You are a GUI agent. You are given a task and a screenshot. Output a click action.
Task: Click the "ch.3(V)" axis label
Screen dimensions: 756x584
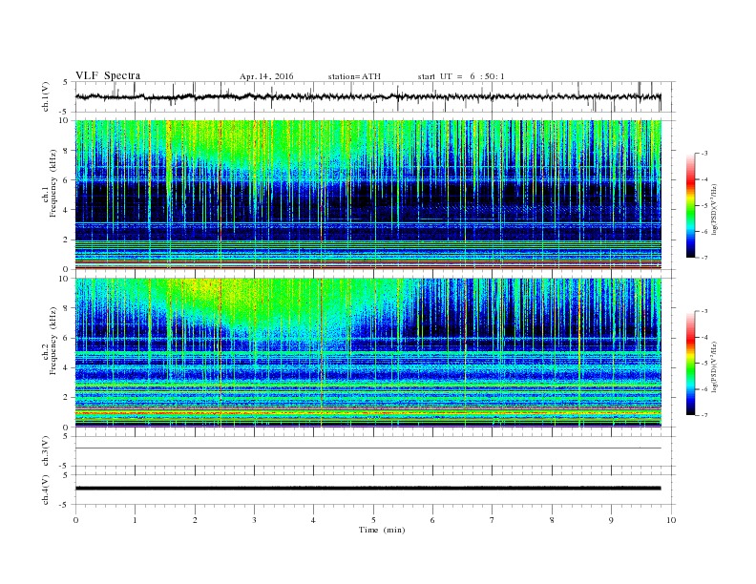coord(46,451)
